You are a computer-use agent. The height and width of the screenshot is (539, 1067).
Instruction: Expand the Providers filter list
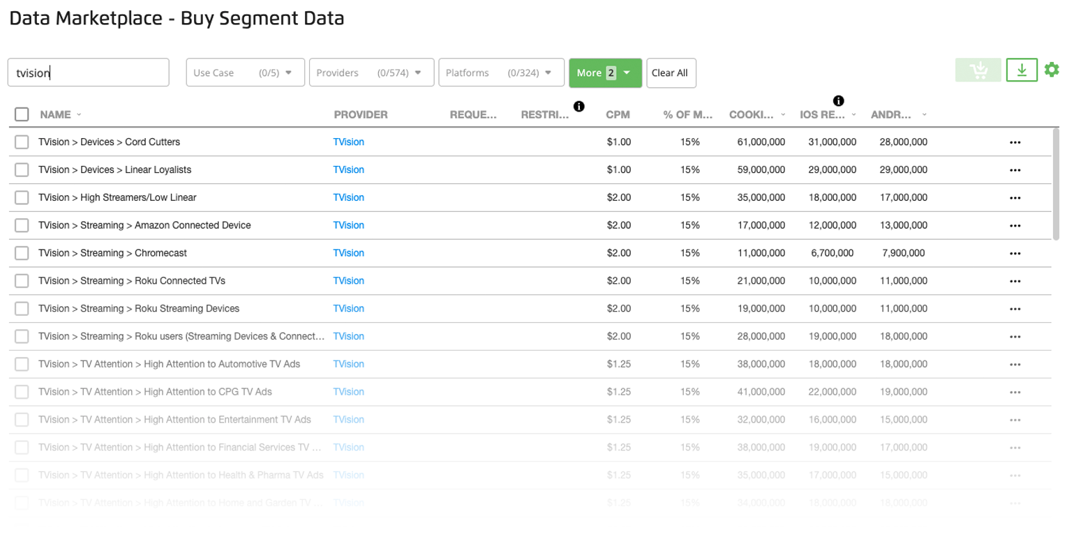coord(371,73)
